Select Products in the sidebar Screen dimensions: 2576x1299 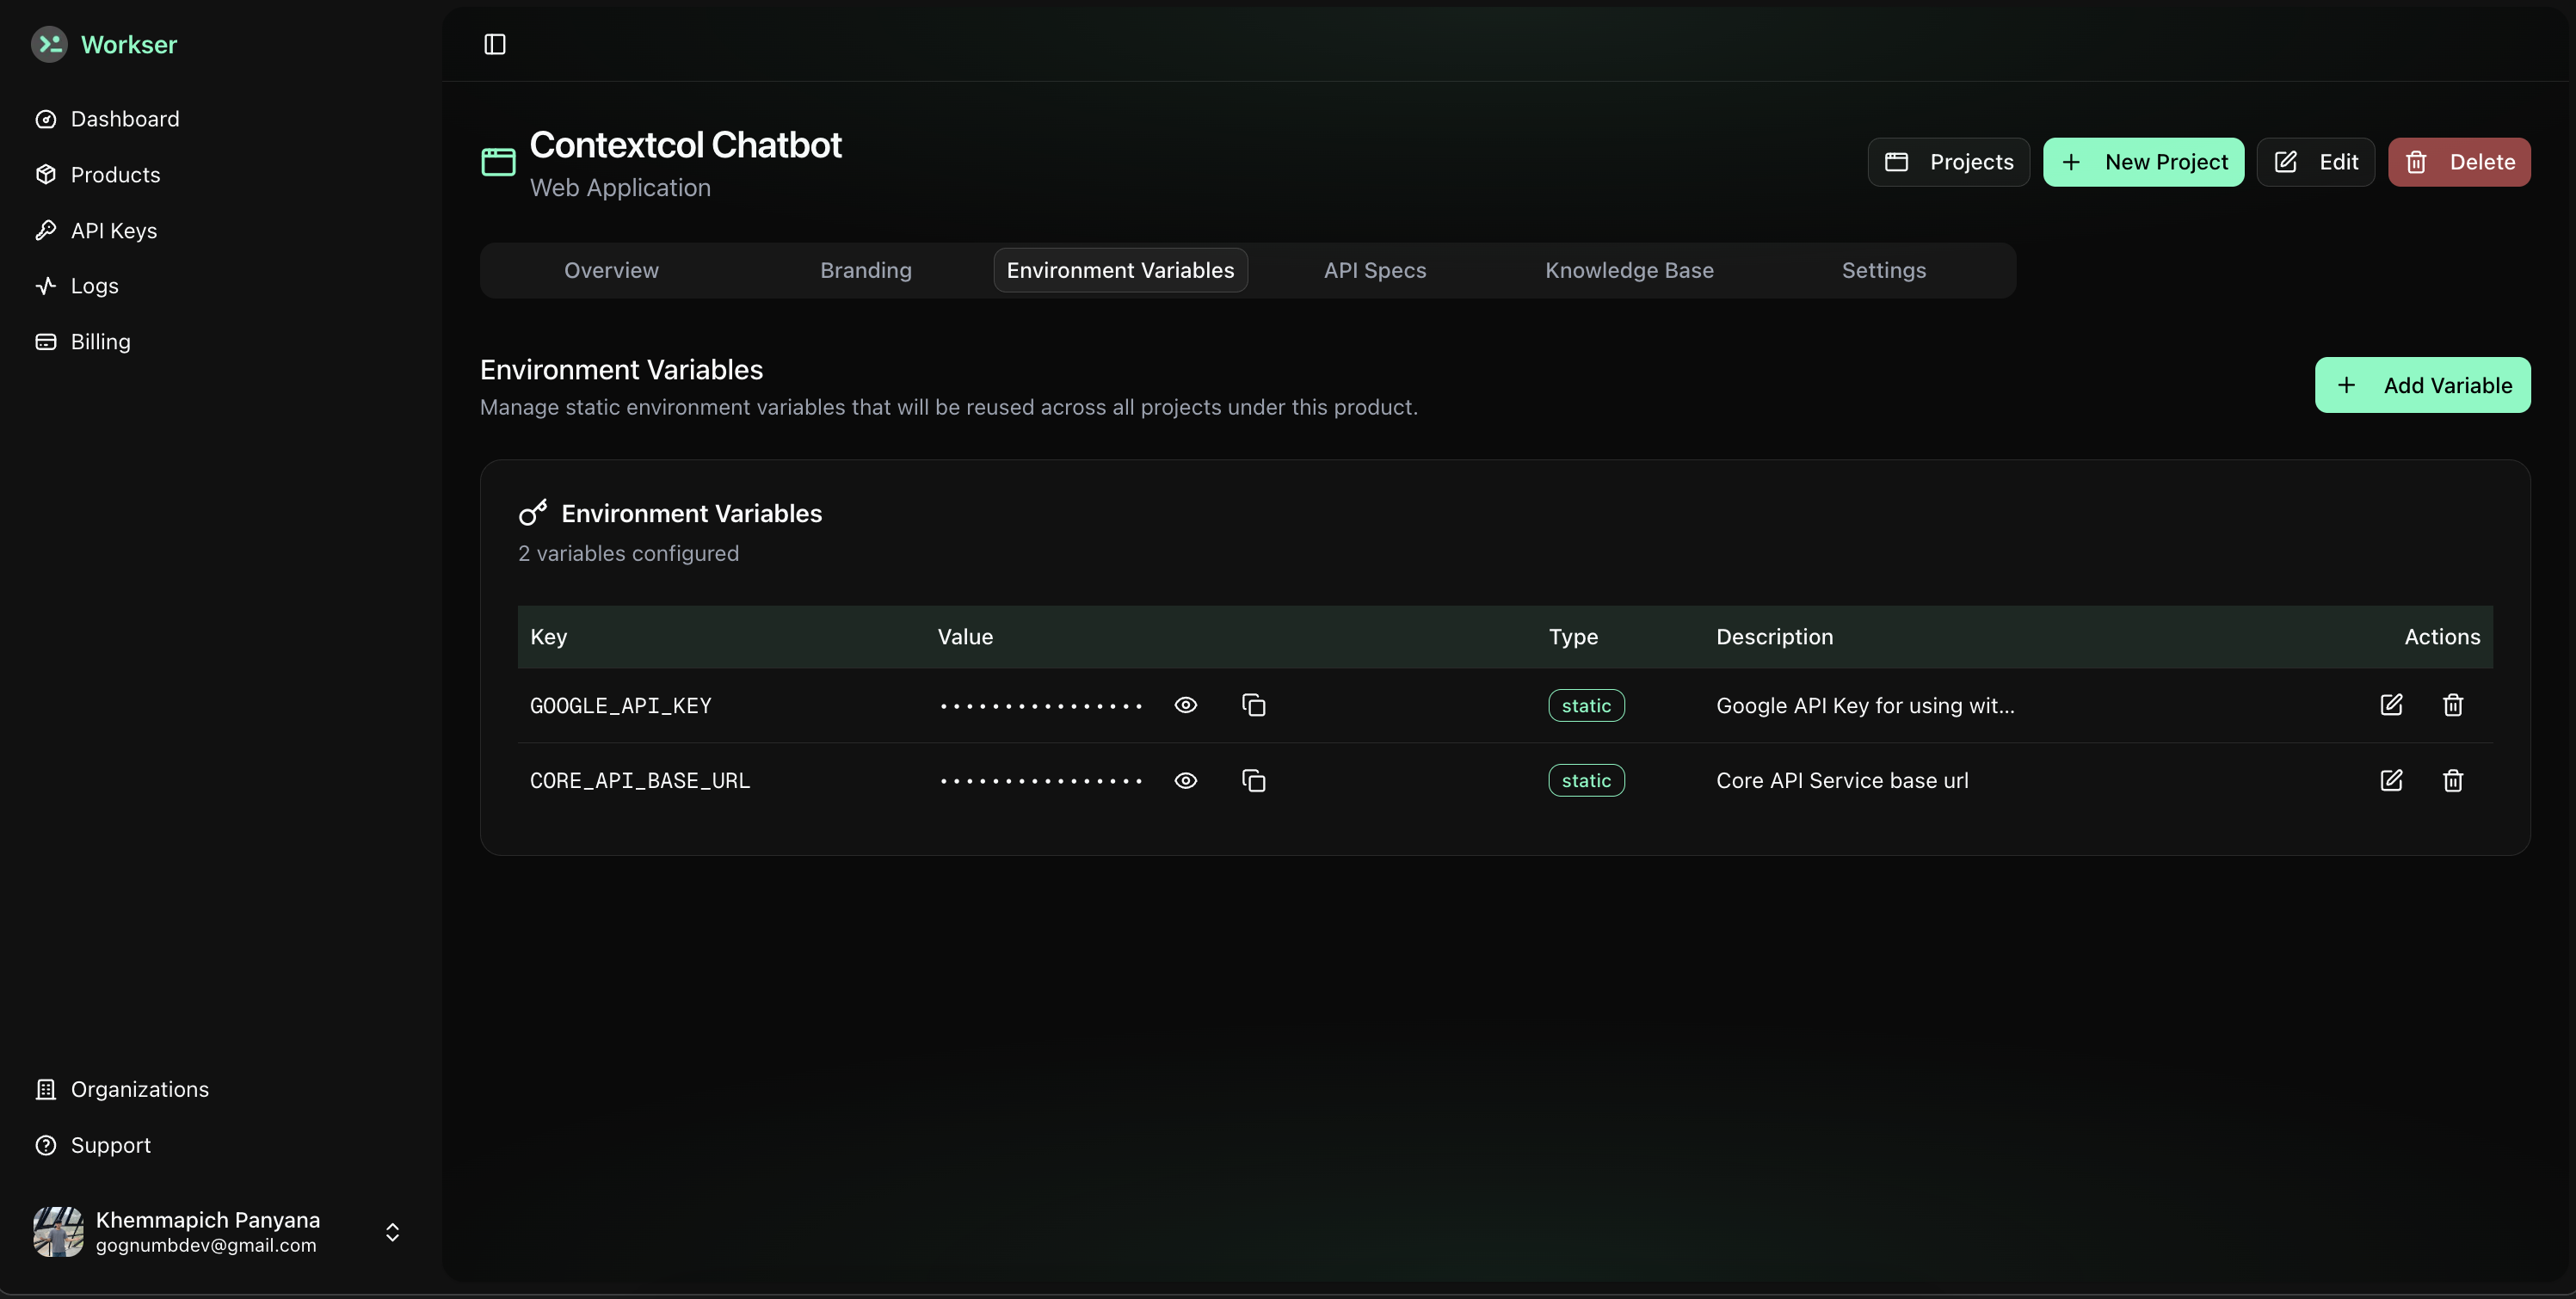[x=115, y=174]
